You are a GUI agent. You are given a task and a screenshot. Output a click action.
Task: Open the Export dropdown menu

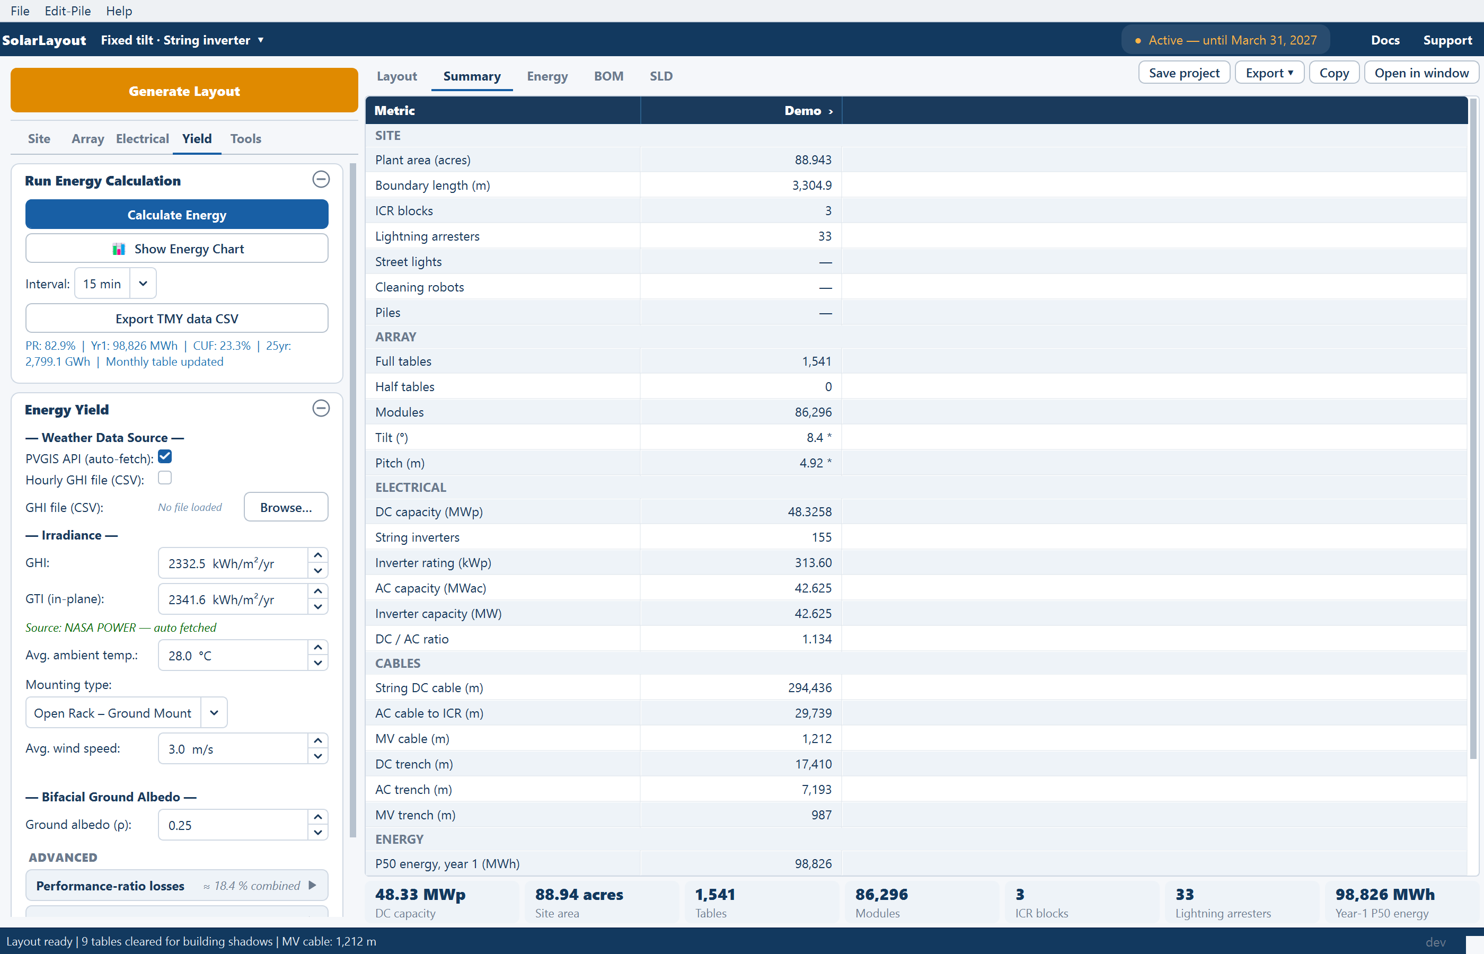pyautogui.click(x=1269, y=73)
